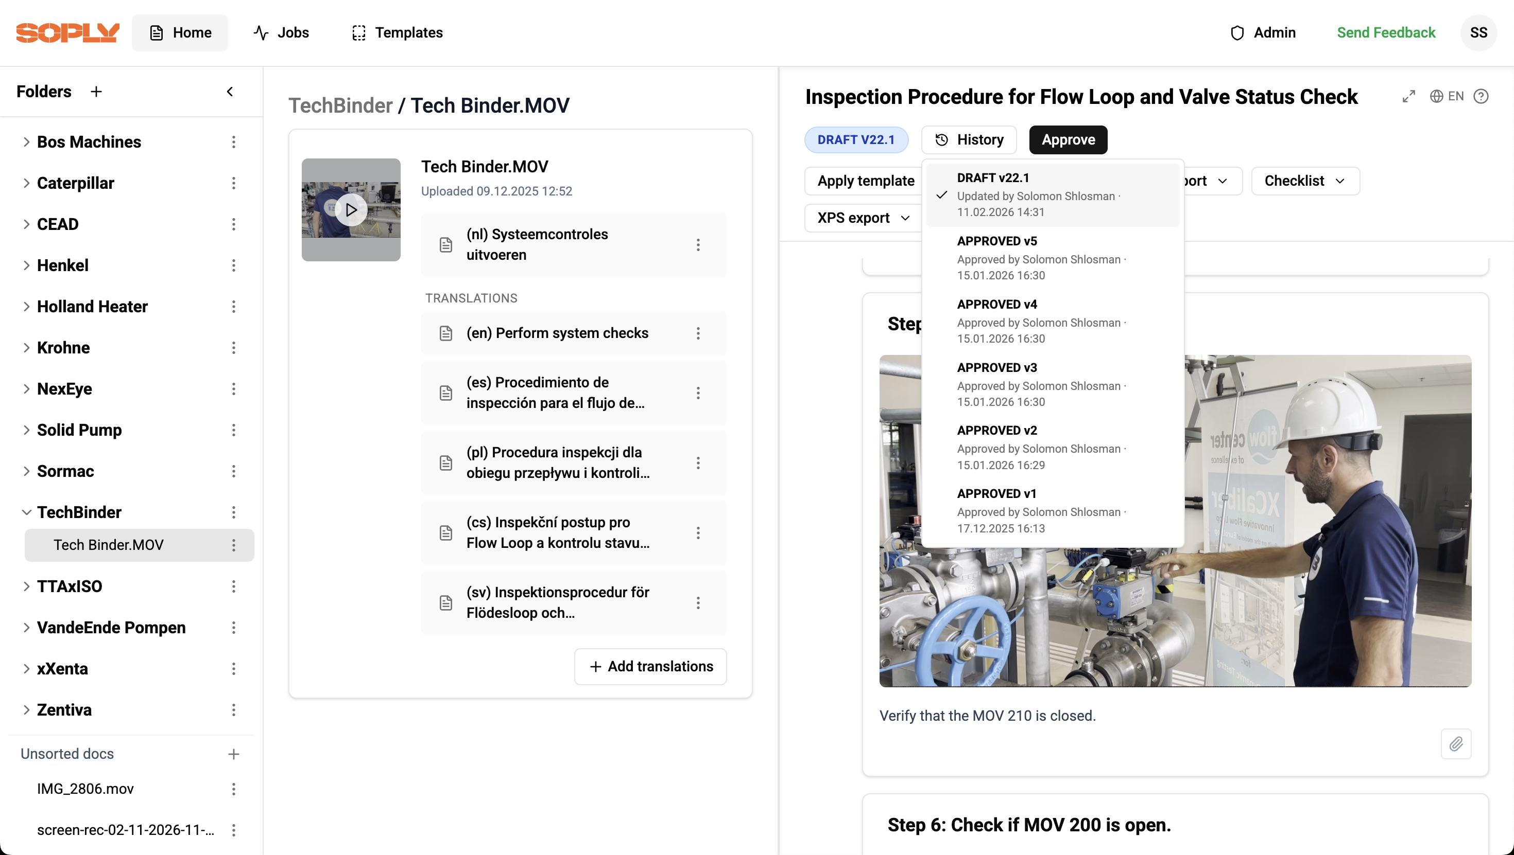Click the add folder plus icon
The image size is (1514, 855).
[x=96, y=92]
